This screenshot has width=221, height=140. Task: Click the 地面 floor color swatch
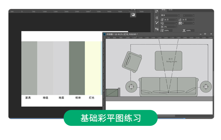click(x=61, y=68)
